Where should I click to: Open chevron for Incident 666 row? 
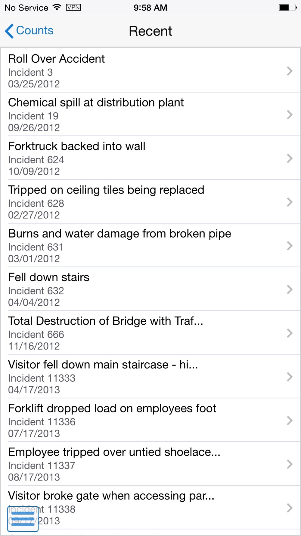pyautogui.click(x=290, y=333)
